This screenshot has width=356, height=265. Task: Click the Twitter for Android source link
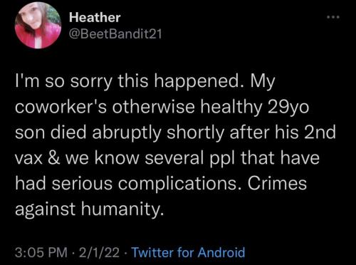click(x=188, y=252)
